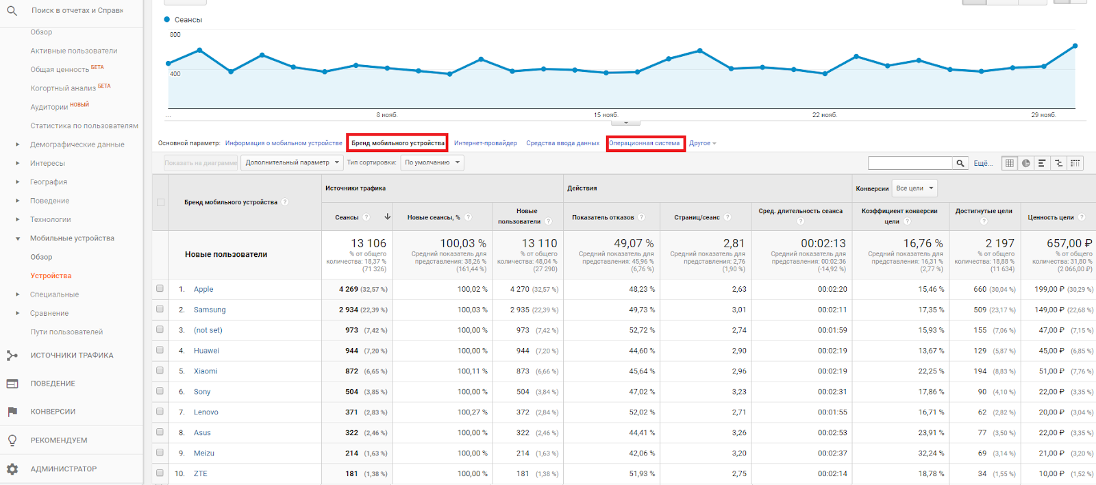
Task: Expand Специальные in sidebar
Action: [18, 295]
